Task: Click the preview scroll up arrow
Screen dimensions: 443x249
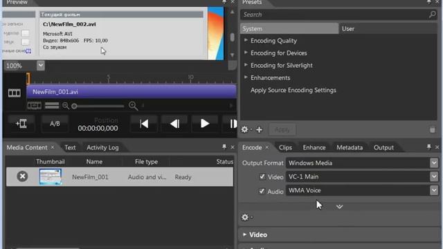Action: point(233,12)
